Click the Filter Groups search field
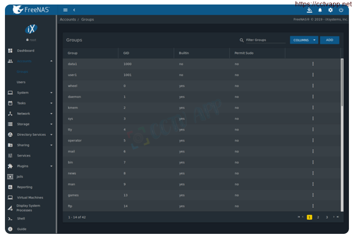 click(x=265, y=40)
